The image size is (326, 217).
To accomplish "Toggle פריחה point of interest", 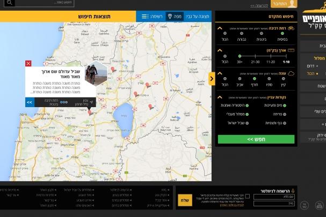I will tap(285, 114).
